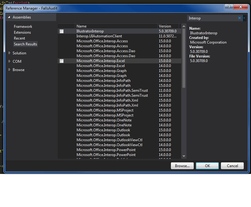Sort list by Name column header
This screenshot has width=251, height=207.
click(x=116, y=26)
